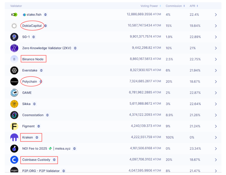Click the GAME validator logo
The height and width of the screenshot is (175, 226).
click(14, 93)
